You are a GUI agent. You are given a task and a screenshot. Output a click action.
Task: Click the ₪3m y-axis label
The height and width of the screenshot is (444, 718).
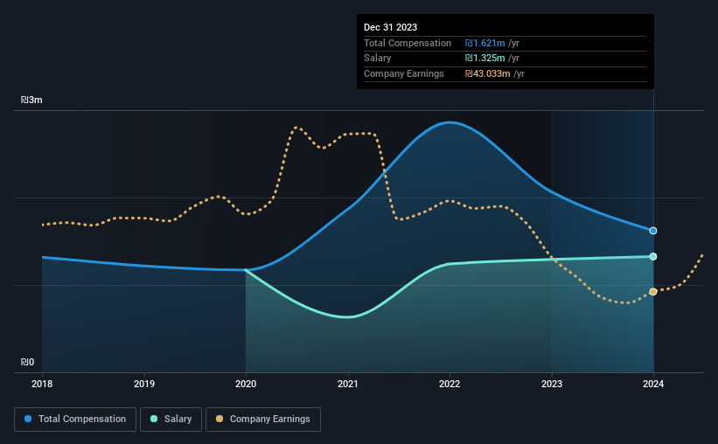[31, 100]
